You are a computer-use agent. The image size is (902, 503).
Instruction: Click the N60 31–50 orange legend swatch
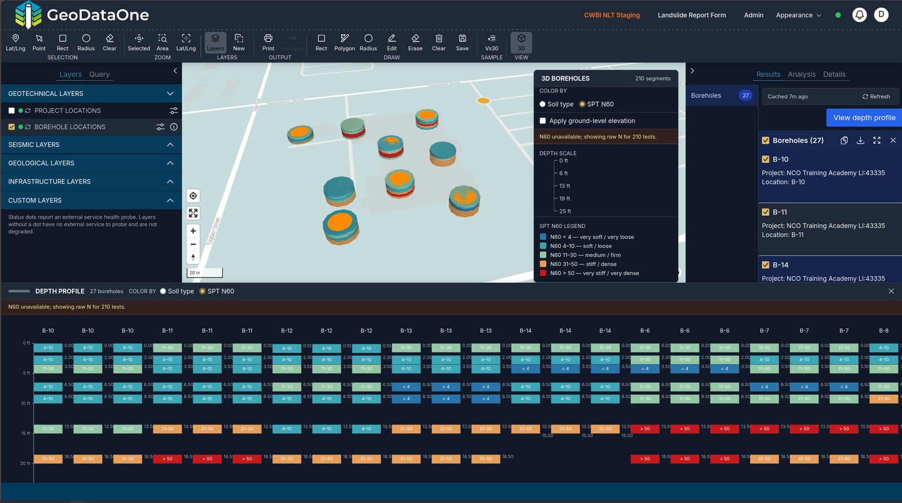click(x=543, y=264)
